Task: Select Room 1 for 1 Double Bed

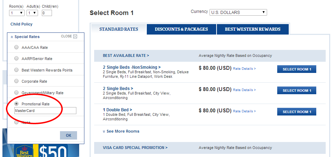Action: click(297, 112)
